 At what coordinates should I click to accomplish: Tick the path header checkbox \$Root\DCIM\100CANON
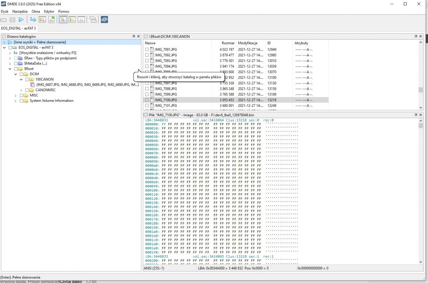pos(146,36)
